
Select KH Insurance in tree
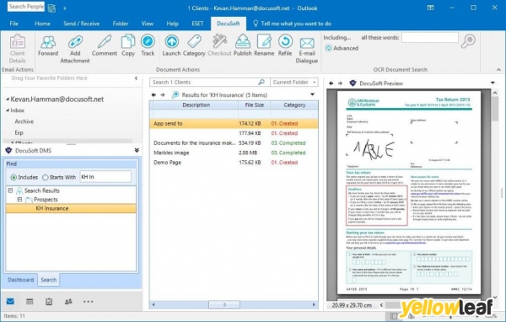pos(71,208)
